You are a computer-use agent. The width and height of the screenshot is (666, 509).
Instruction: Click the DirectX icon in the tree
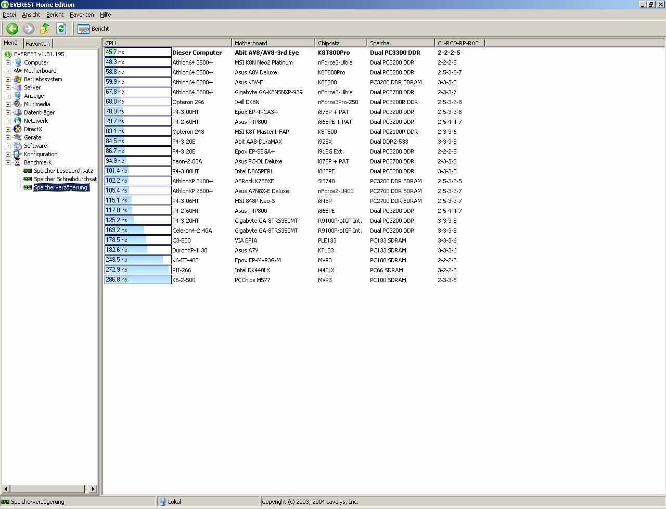point(18,129)
